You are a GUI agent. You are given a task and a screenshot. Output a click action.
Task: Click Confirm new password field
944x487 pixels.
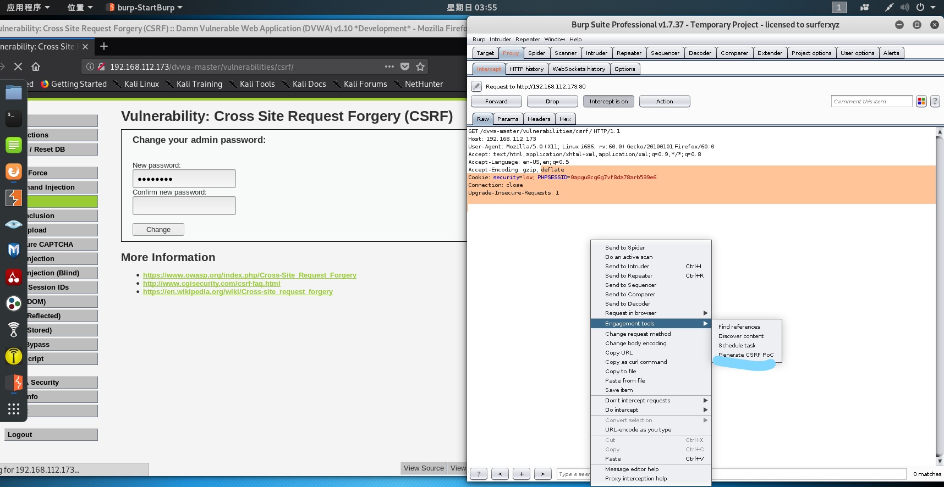tap(184, 206)
